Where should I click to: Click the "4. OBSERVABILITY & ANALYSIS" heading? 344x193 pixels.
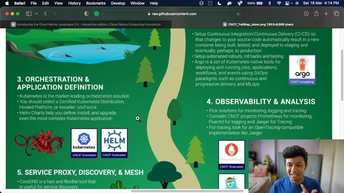(x=261, y=102)
